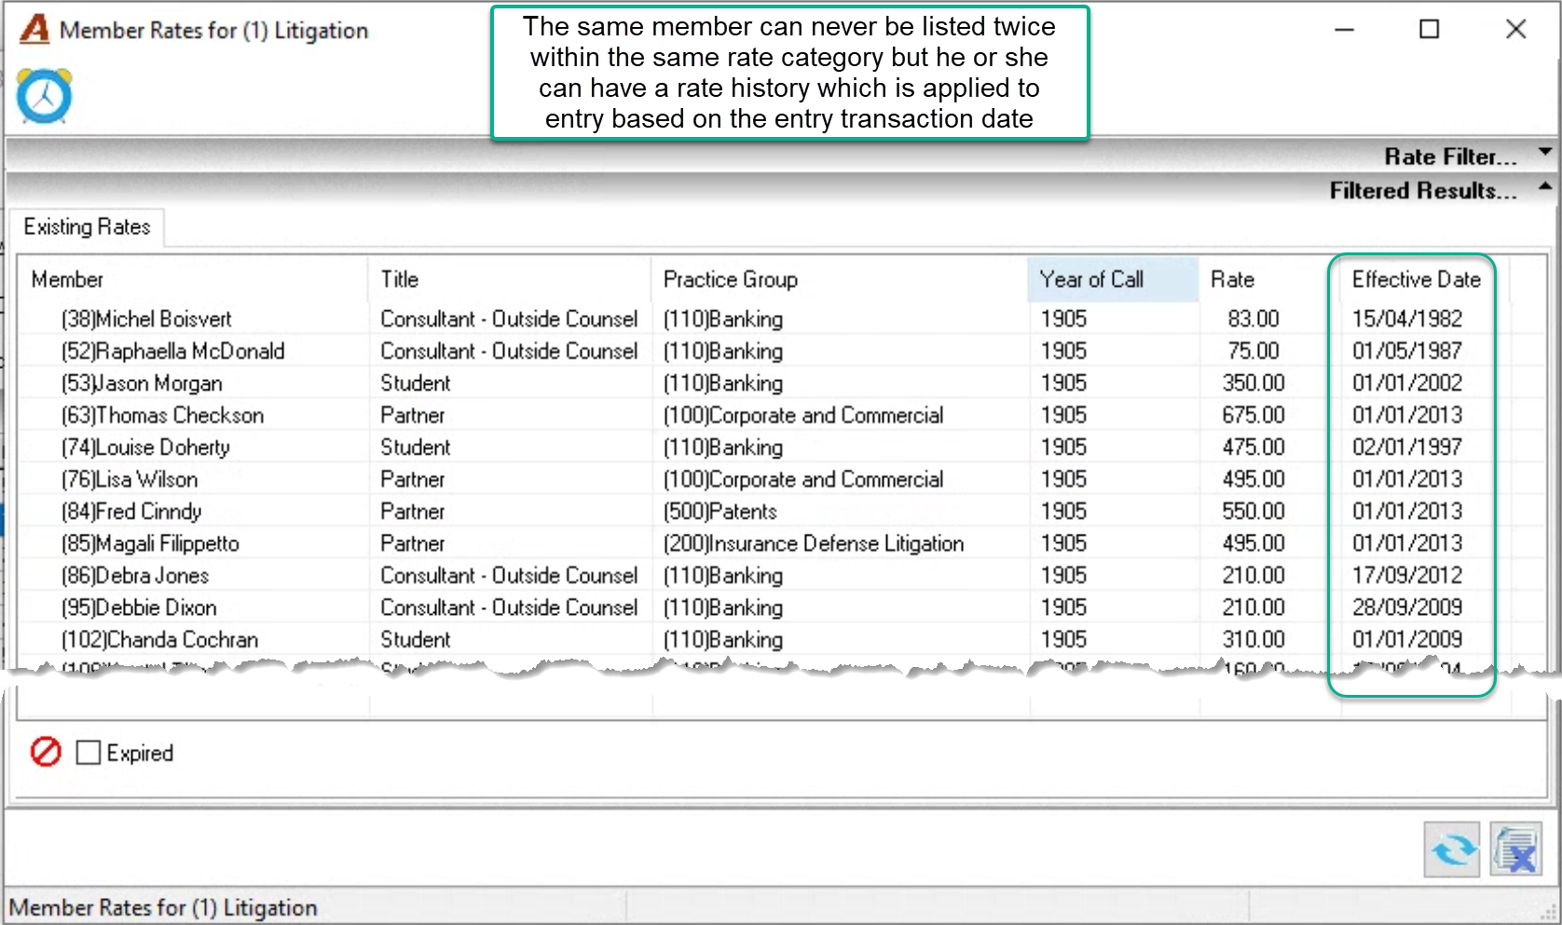
Task: Click effective date 02/01/1997
Action: 1407,447
